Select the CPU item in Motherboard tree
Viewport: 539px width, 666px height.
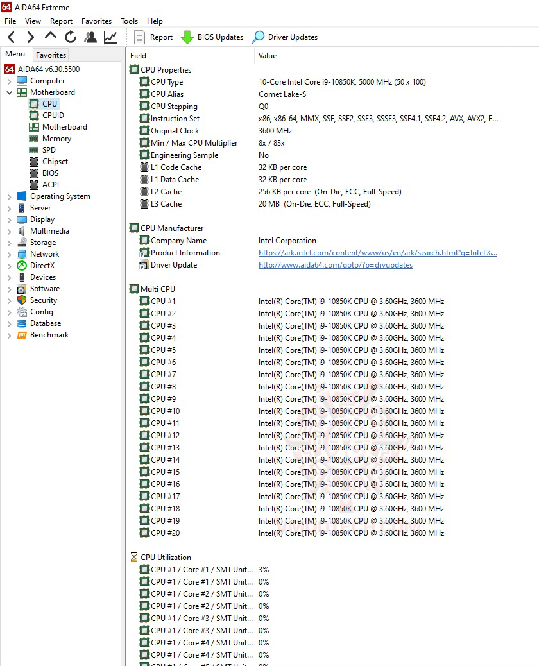click(49, 104)
